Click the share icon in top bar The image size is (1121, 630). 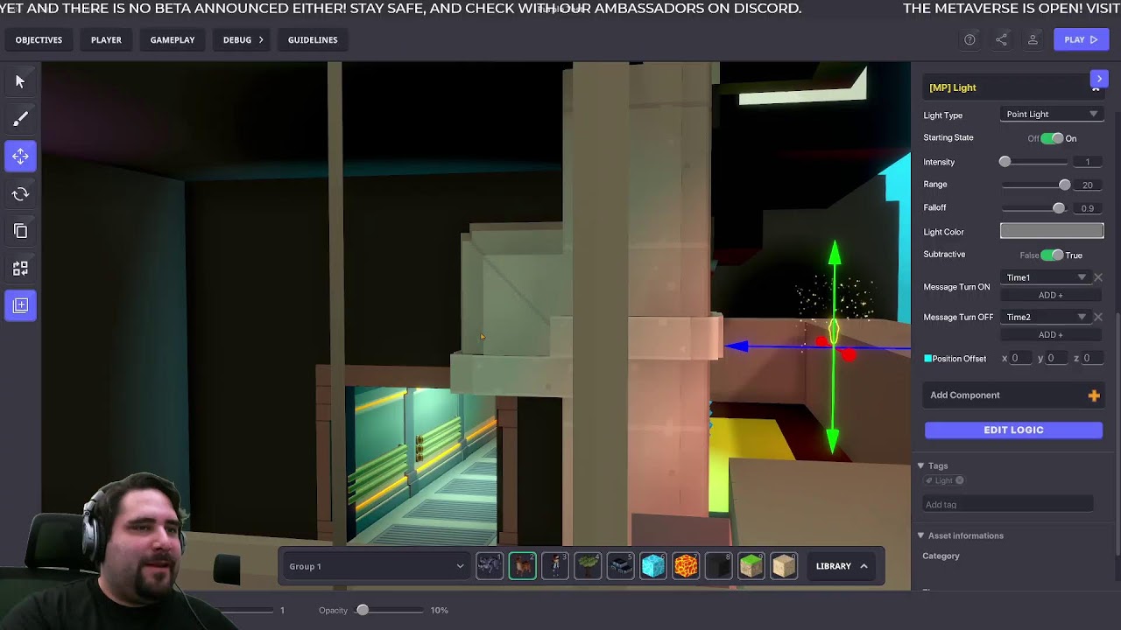point(1001,39)
